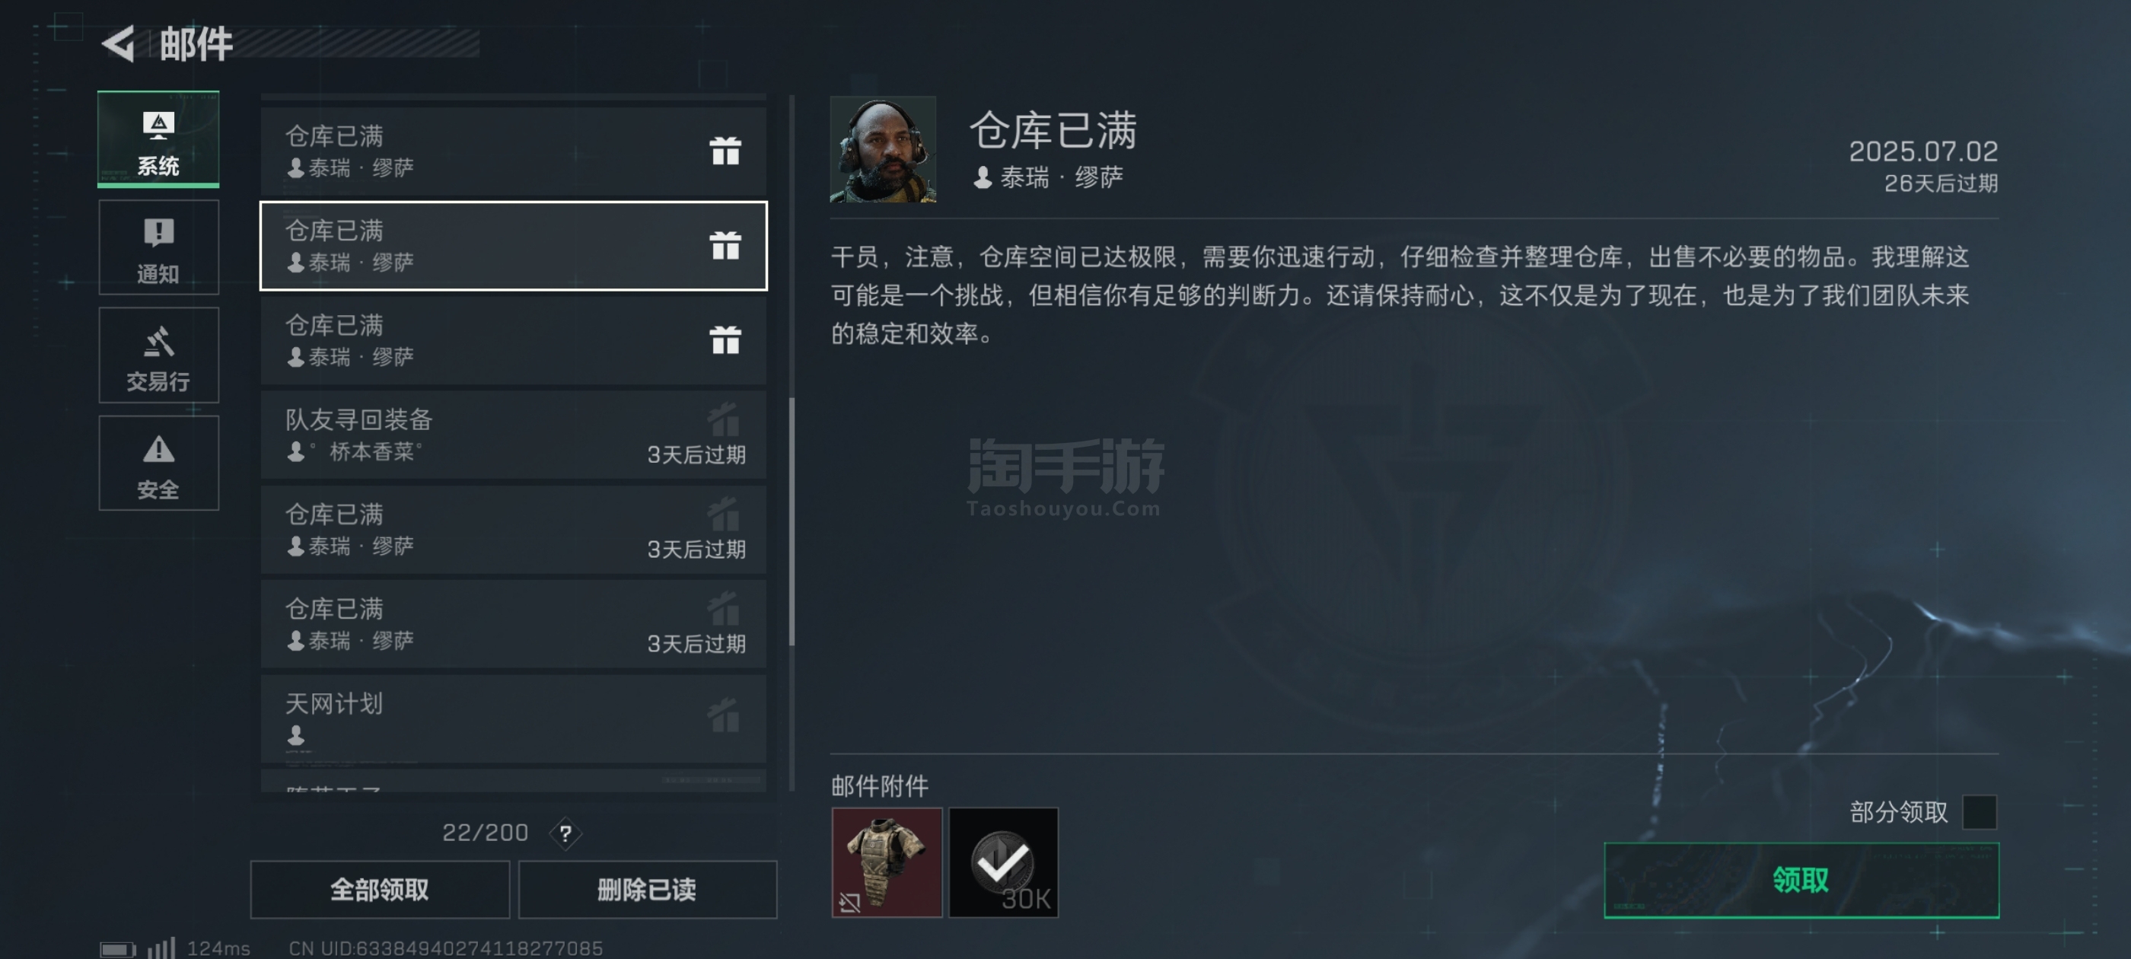
Task: Click the gift icon on third 仓库已满 mail
Action: pyautogui.click(x=725, y=339)
